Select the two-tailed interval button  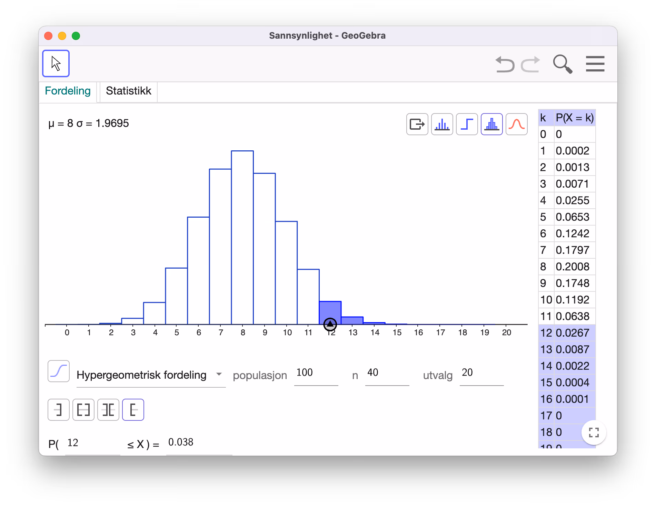pyautogui.click(x=108, y=410)
